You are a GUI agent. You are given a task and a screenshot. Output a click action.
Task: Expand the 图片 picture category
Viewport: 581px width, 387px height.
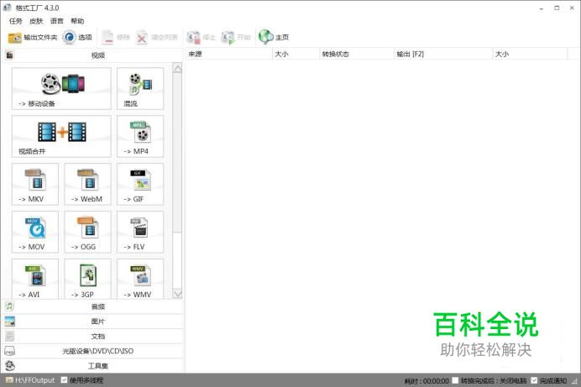(x=92, y=322)
